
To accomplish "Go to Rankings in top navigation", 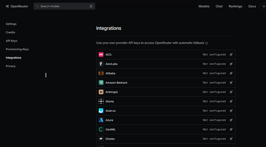I will tap(235, 6).
